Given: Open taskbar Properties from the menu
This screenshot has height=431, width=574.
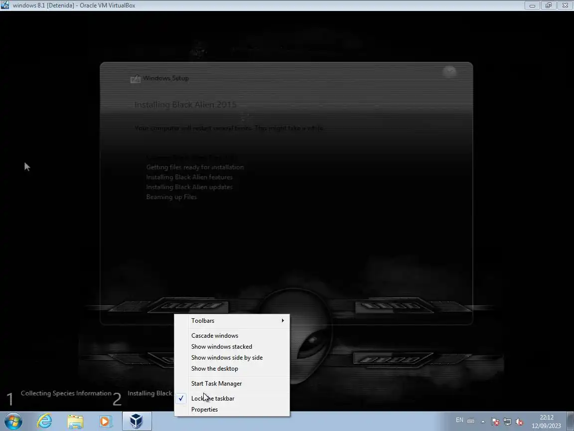Looking at the screenshot, I should coord(232,410).
